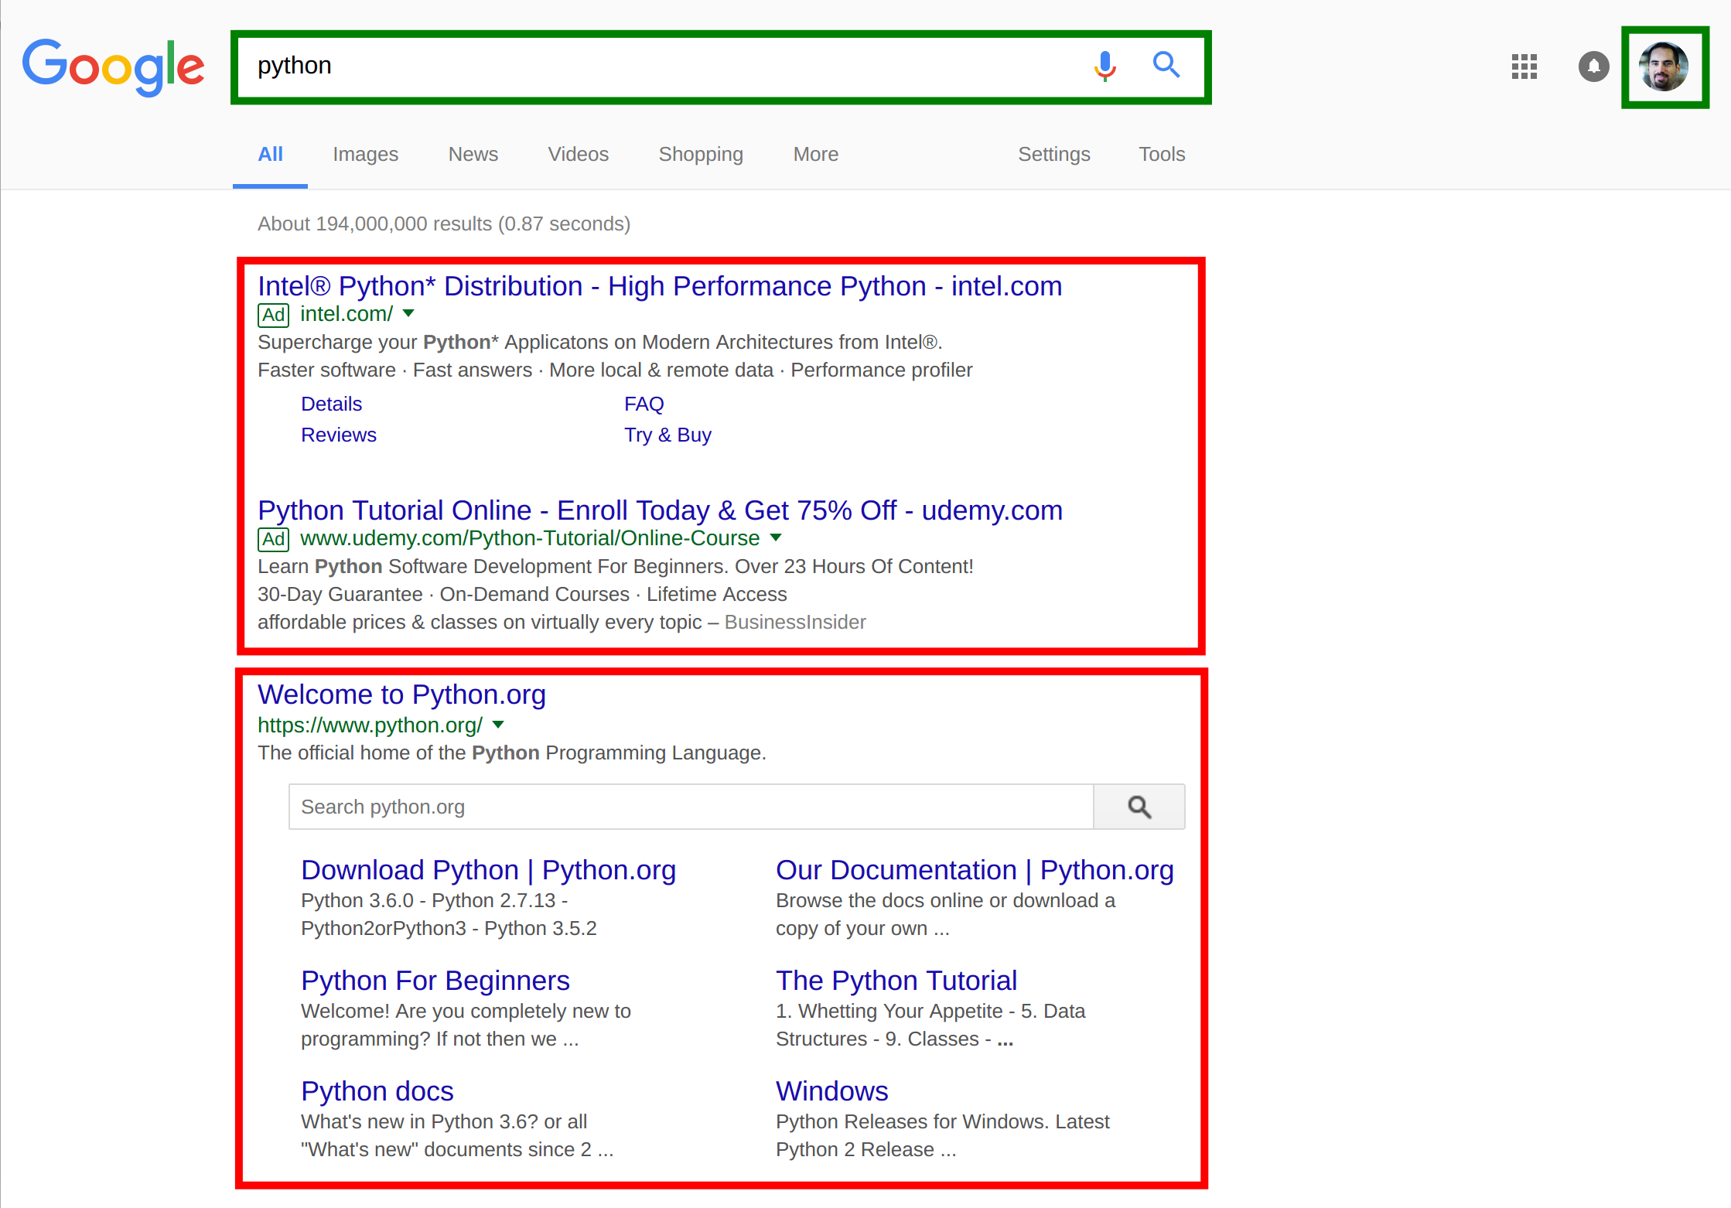Open the More search menu
Image resolution: width=1731 pixels, height=1208 pixels.
pyautogui.click(x=816, y=154)
